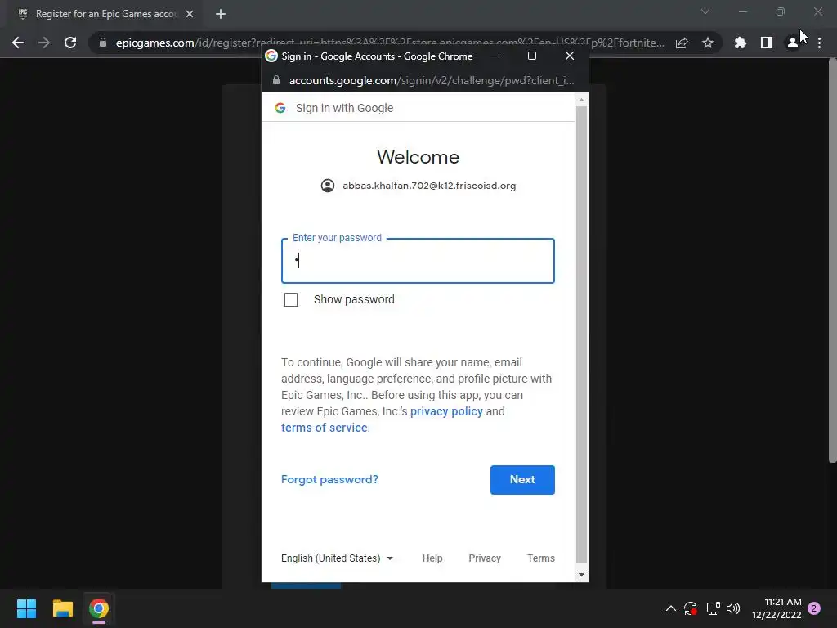The width and height of the screenshot is (837, 628).
Task: Click the popup scrollbar up arrow
Action: coord(582,100)
